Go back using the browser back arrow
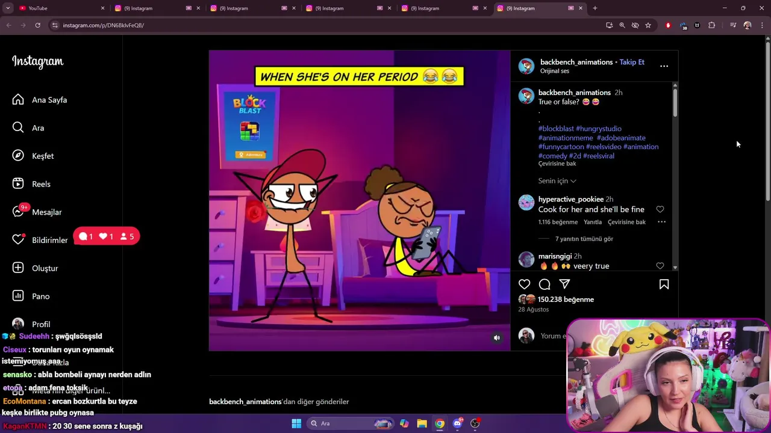The width and height of the screenshot is (771, 433). tap(8, 25)
